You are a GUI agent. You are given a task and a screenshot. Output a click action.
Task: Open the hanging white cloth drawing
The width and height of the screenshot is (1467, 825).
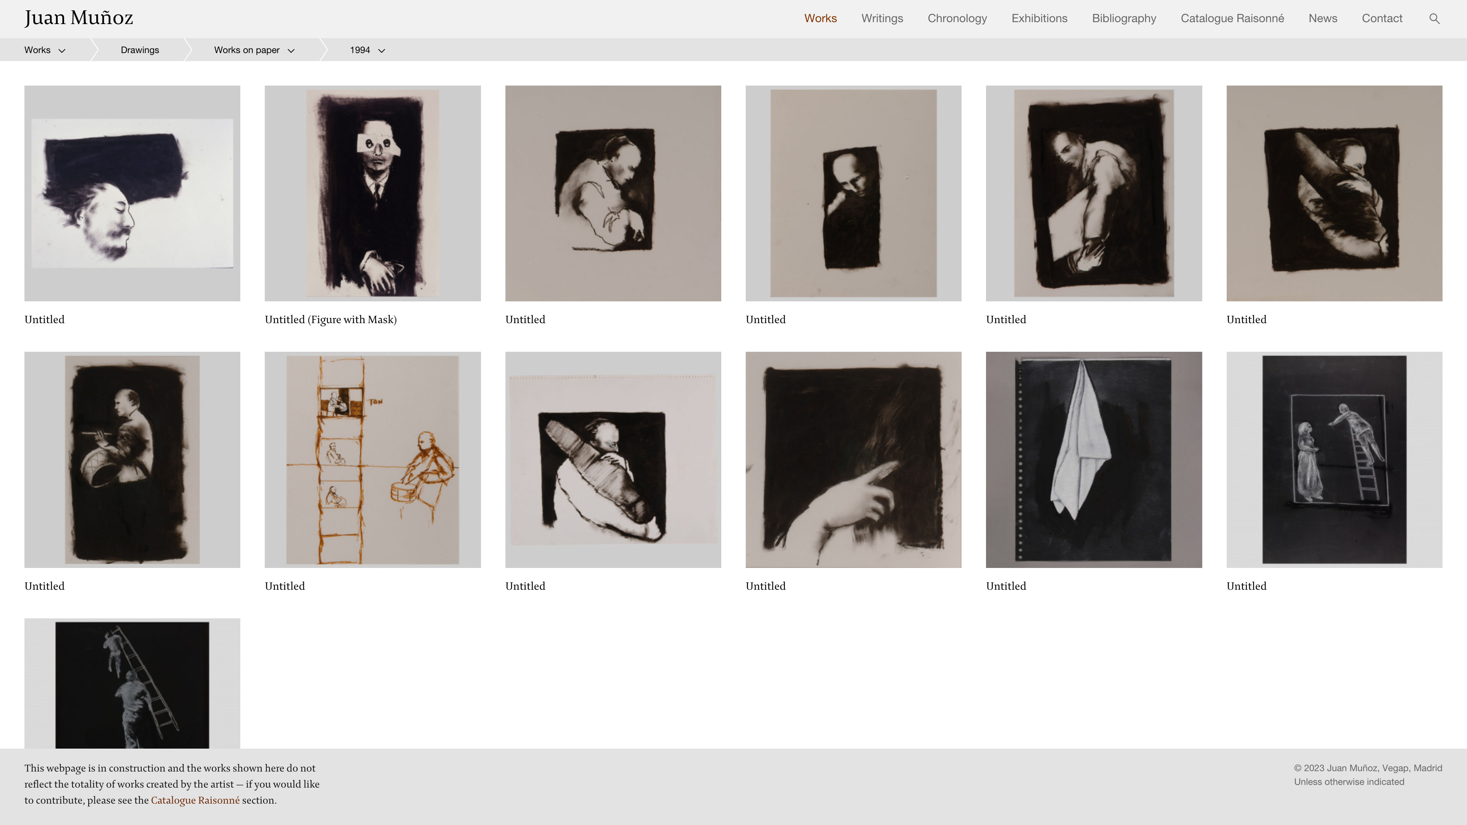1093,459
